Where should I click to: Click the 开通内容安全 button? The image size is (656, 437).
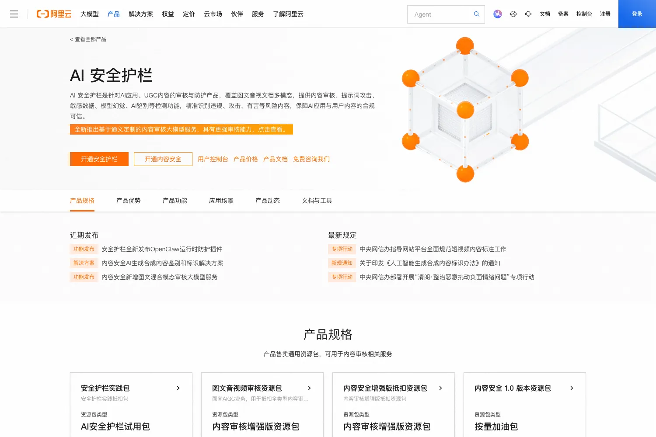163,159
